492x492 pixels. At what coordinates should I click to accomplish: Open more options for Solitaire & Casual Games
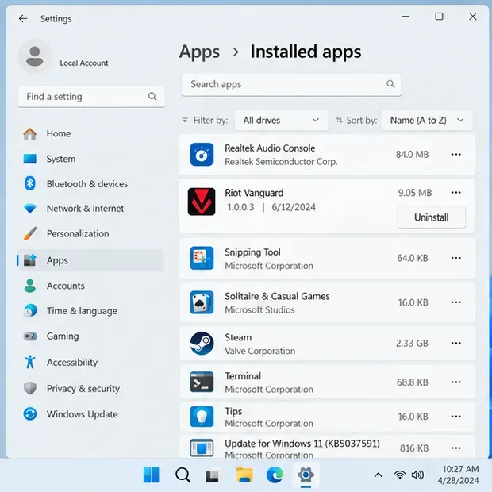pos(456,302)
